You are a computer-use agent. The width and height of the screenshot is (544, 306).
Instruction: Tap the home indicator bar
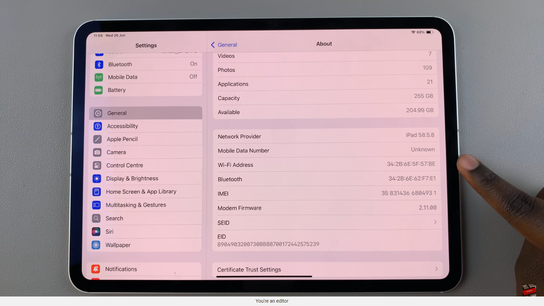(264, 276)
